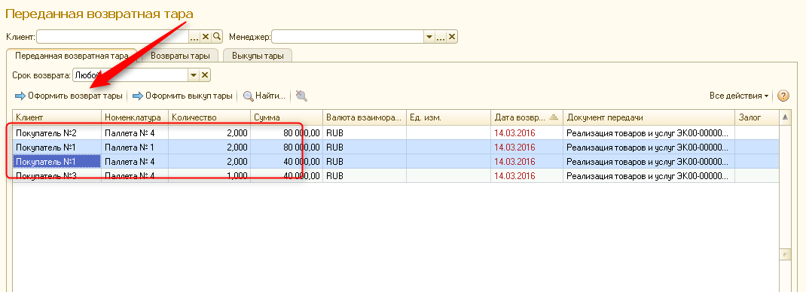Open the help question mark icon
Image resolution: width=806 pixels, height=292 pixels.
[x=783, y=96]
